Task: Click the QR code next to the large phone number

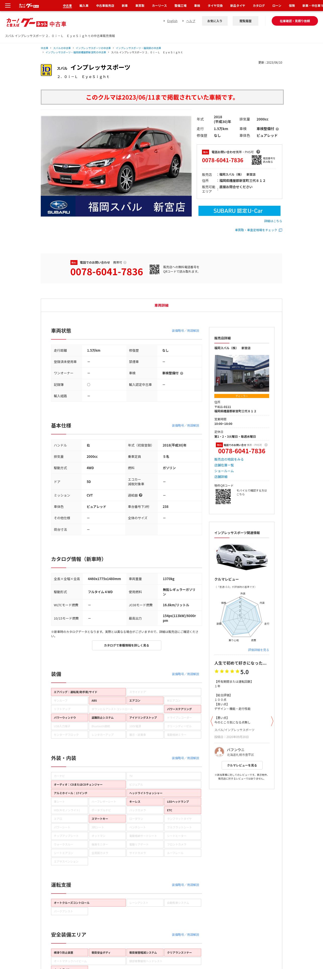Action: 154,269
